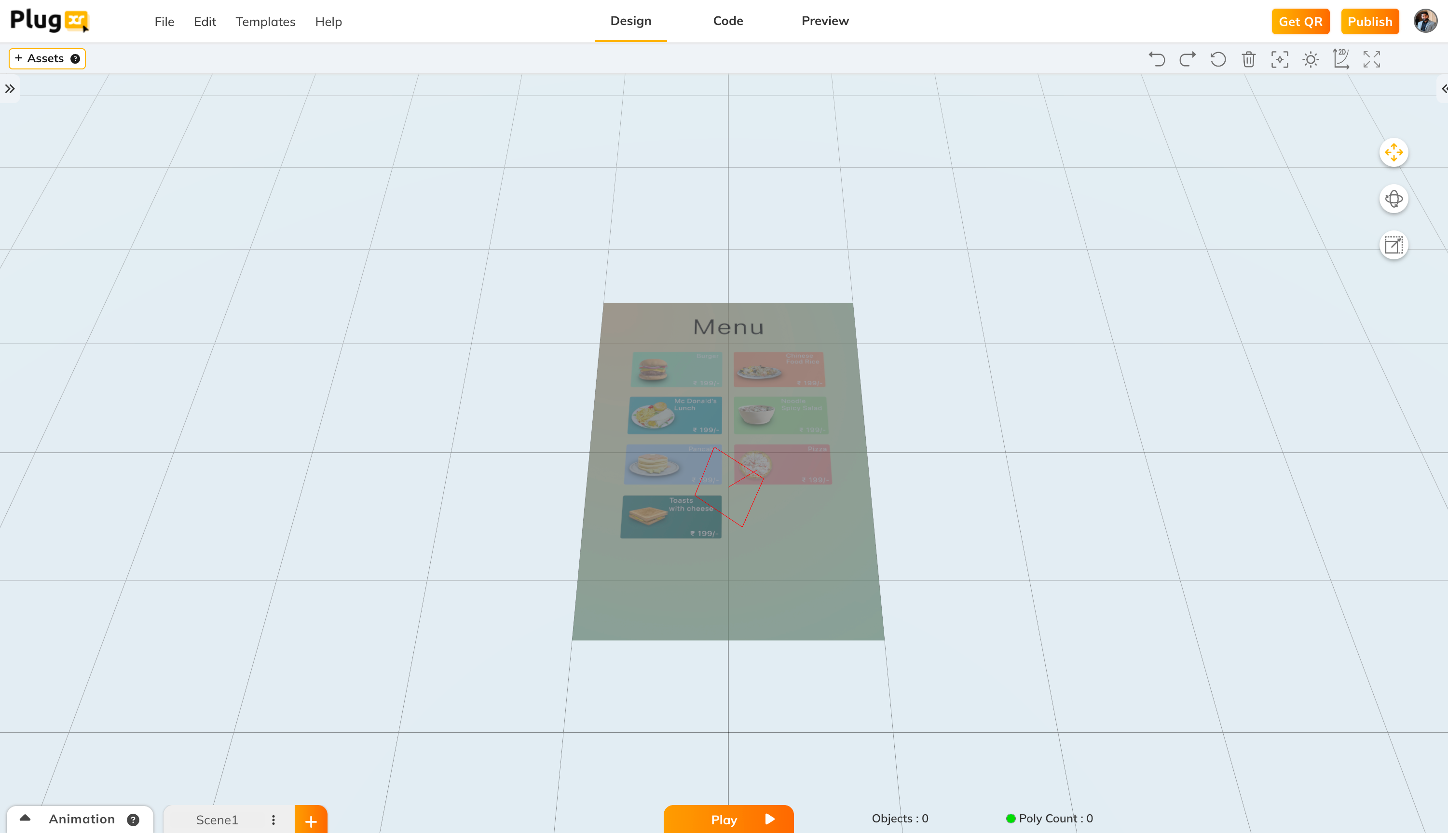1448x833 pixels.
Task: Expand the right panel with double chevrons
Action: [x=1444, y=88]
